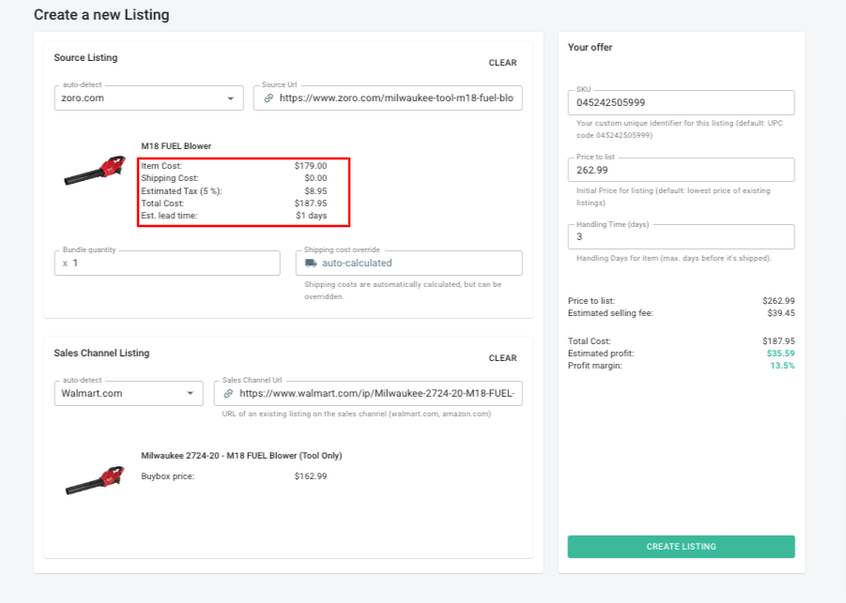
Task: Edit the Handling Time days field
Action: tap(681, 237)
